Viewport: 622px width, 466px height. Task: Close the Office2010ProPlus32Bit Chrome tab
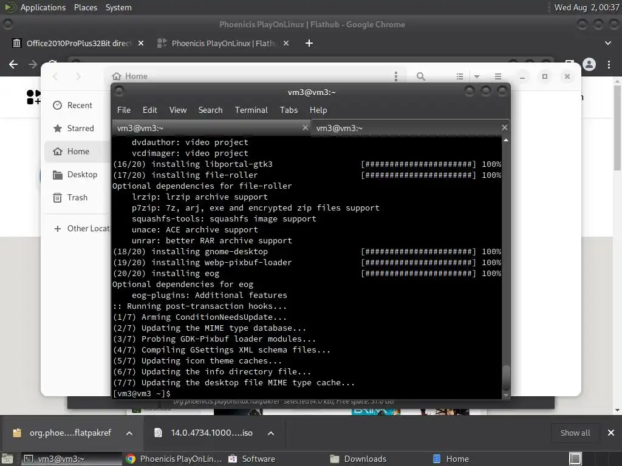(x=141, y=43)
